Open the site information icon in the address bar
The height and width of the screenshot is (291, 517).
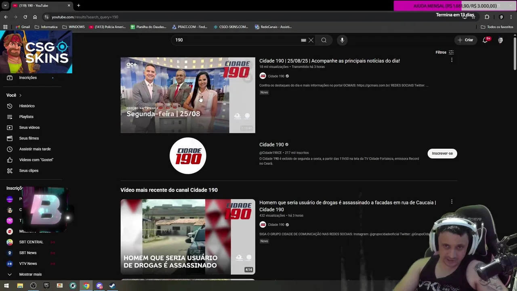[x=47, y=17]
